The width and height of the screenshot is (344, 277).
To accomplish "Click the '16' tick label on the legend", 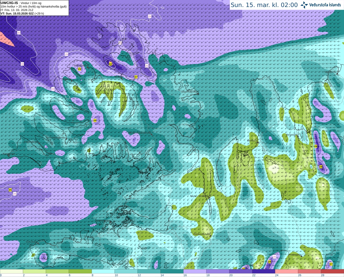I will (x=185, y=275).
